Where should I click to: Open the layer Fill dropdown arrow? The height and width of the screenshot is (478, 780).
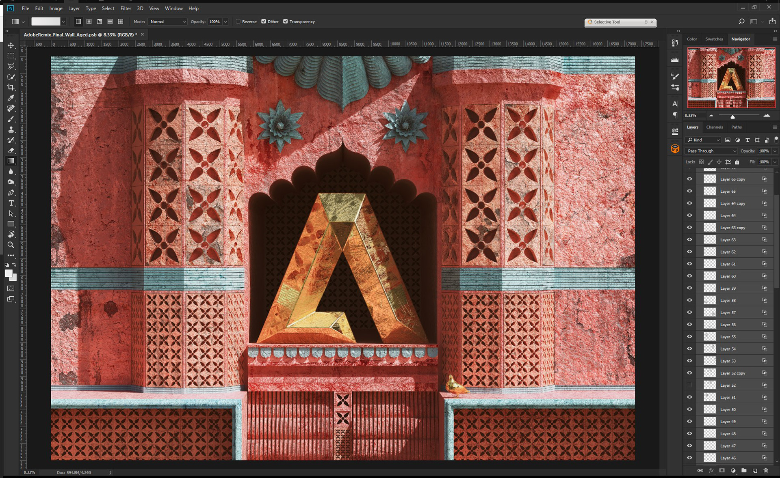775,162
